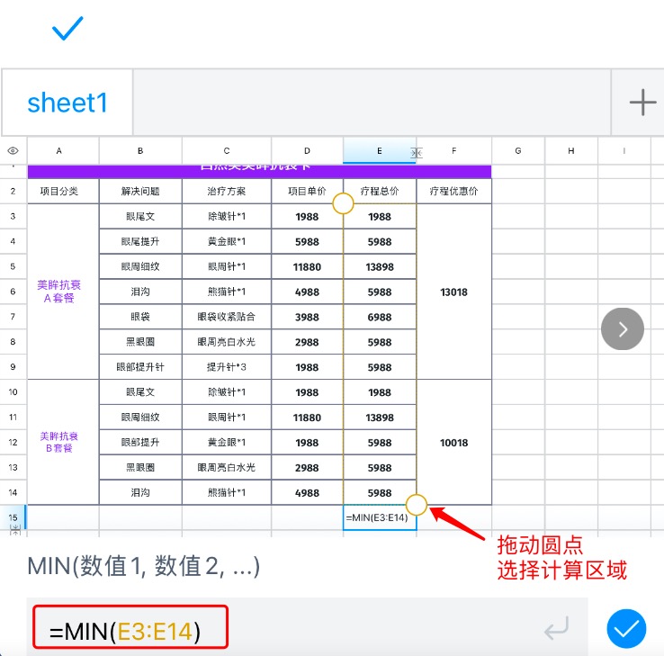
Task: Select column G header
Action: point(518,151)
